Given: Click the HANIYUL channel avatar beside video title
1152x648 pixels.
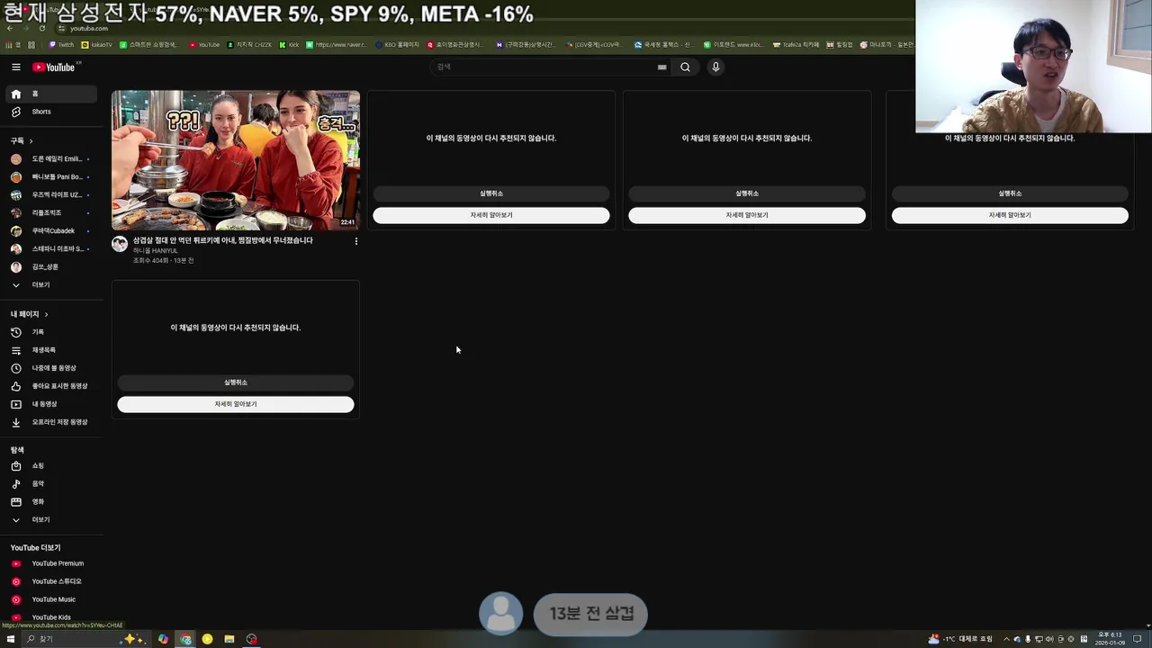Looking at the screenshot, I should coord(120,244).
